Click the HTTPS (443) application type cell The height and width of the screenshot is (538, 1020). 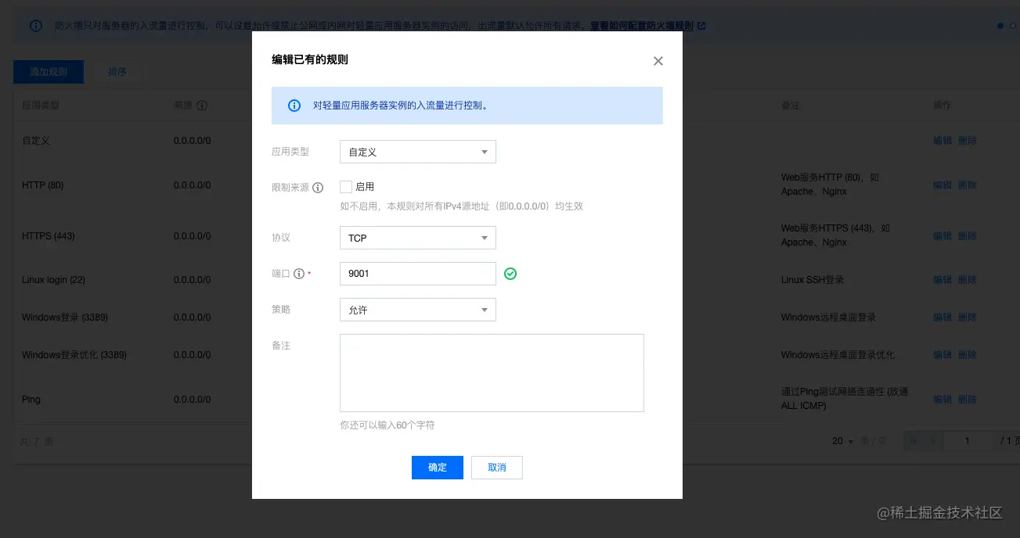pyautogui.click(x=49, y=236)
